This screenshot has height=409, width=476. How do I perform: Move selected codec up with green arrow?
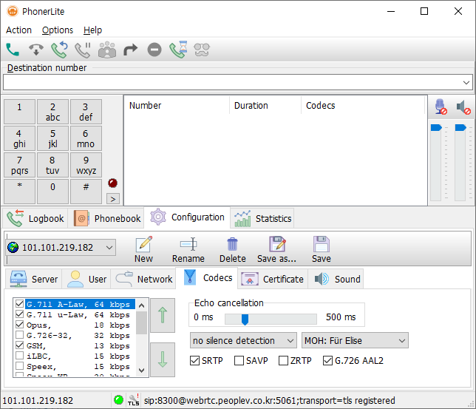tap(163, 315)
